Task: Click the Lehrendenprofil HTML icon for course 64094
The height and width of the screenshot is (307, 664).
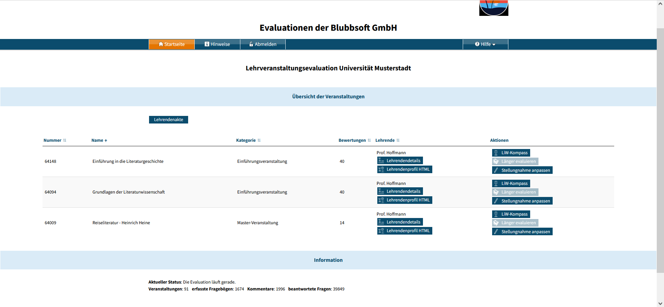Action: tap(381, 200)
